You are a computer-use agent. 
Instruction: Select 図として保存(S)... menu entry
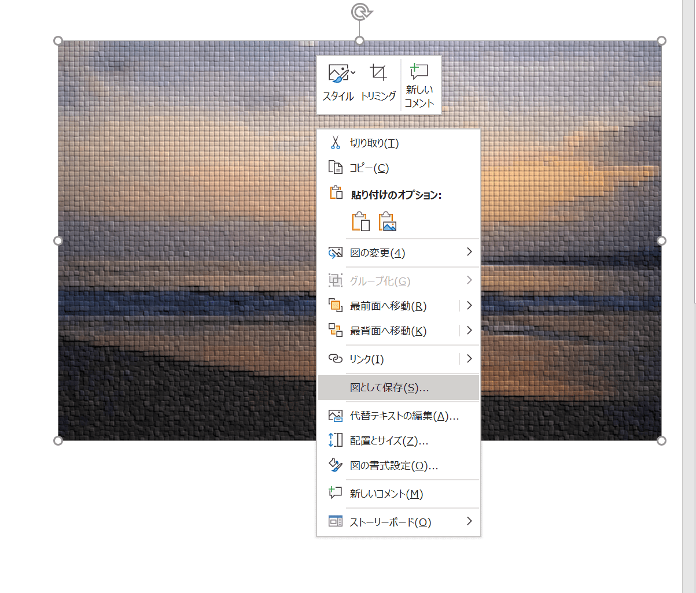[x=399, y=387]
